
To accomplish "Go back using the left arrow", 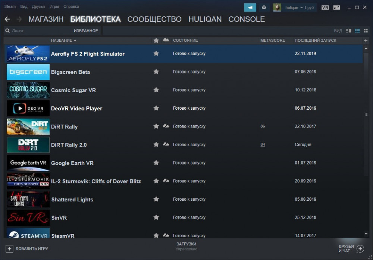I will (7, 19).
